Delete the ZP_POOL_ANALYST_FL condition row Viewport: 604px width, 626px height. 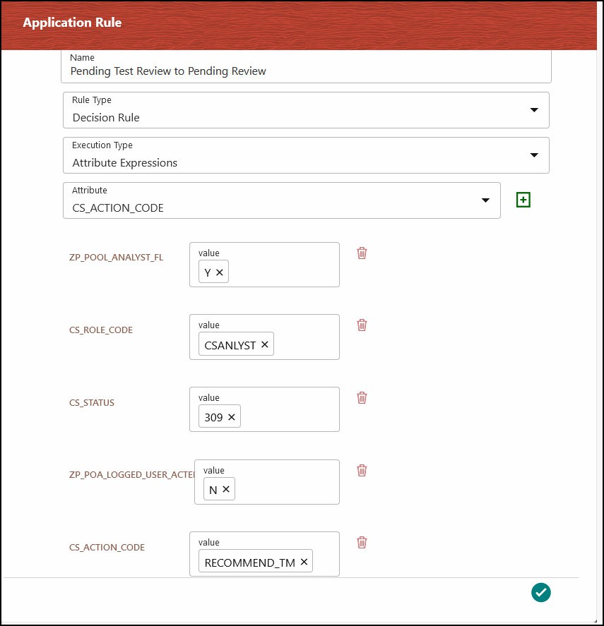coord(362,253)
